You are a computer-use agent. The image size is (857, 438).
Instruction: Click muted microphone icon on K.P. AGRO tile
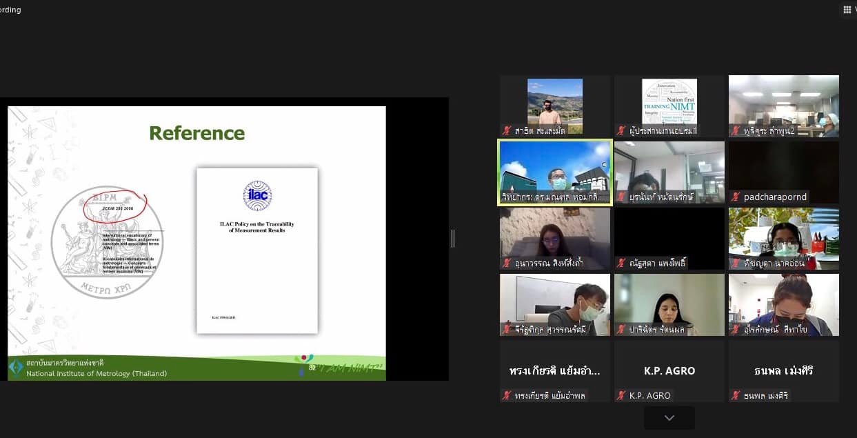(622, 396)
